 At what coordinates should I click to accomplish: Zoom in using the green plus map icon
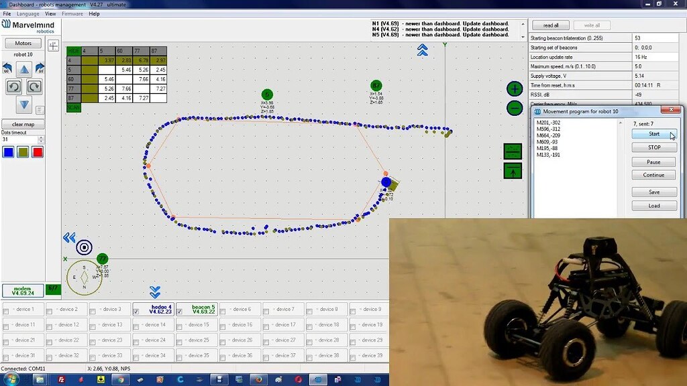(x=514, y=88)
